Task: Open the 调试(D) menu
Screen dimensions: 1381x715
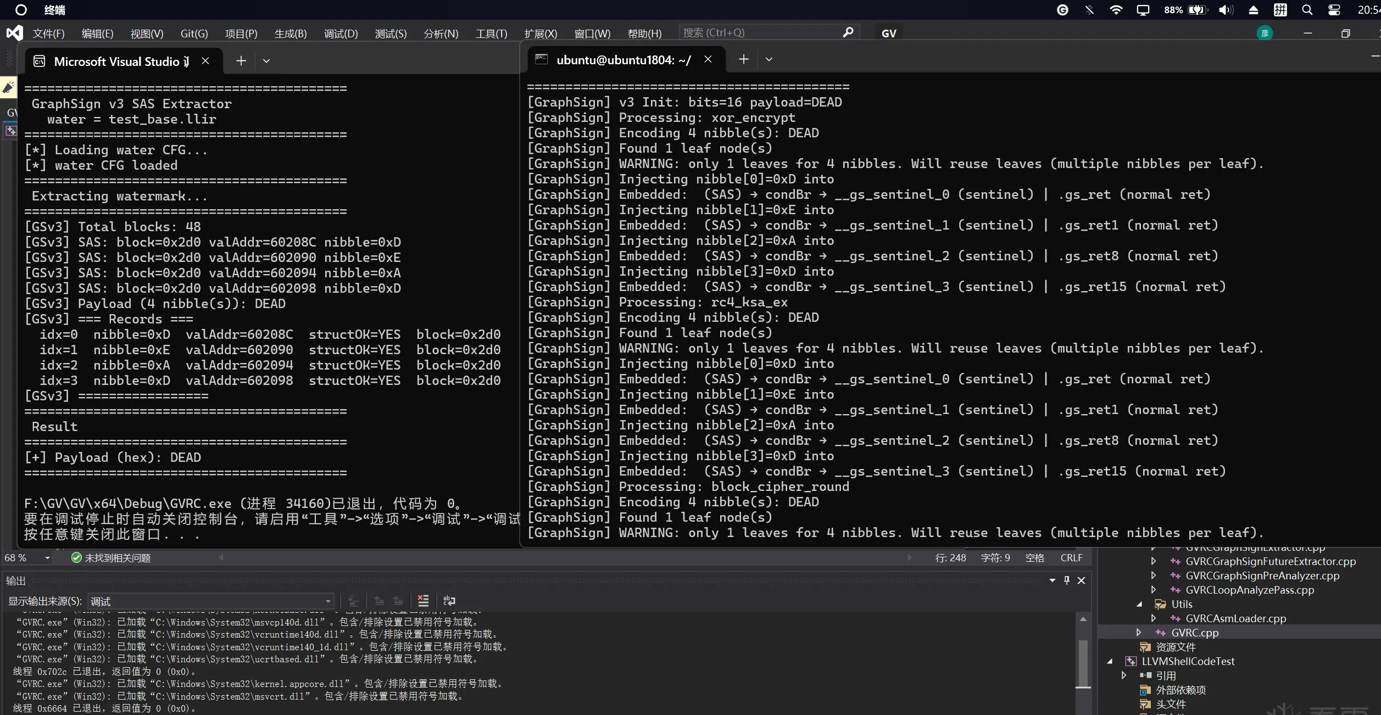Action: [341, 33]
